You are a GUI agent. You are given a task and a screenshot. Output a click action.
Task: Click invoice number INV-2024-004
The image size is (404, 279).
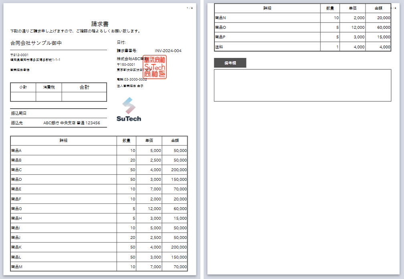[x=168, y=51]
